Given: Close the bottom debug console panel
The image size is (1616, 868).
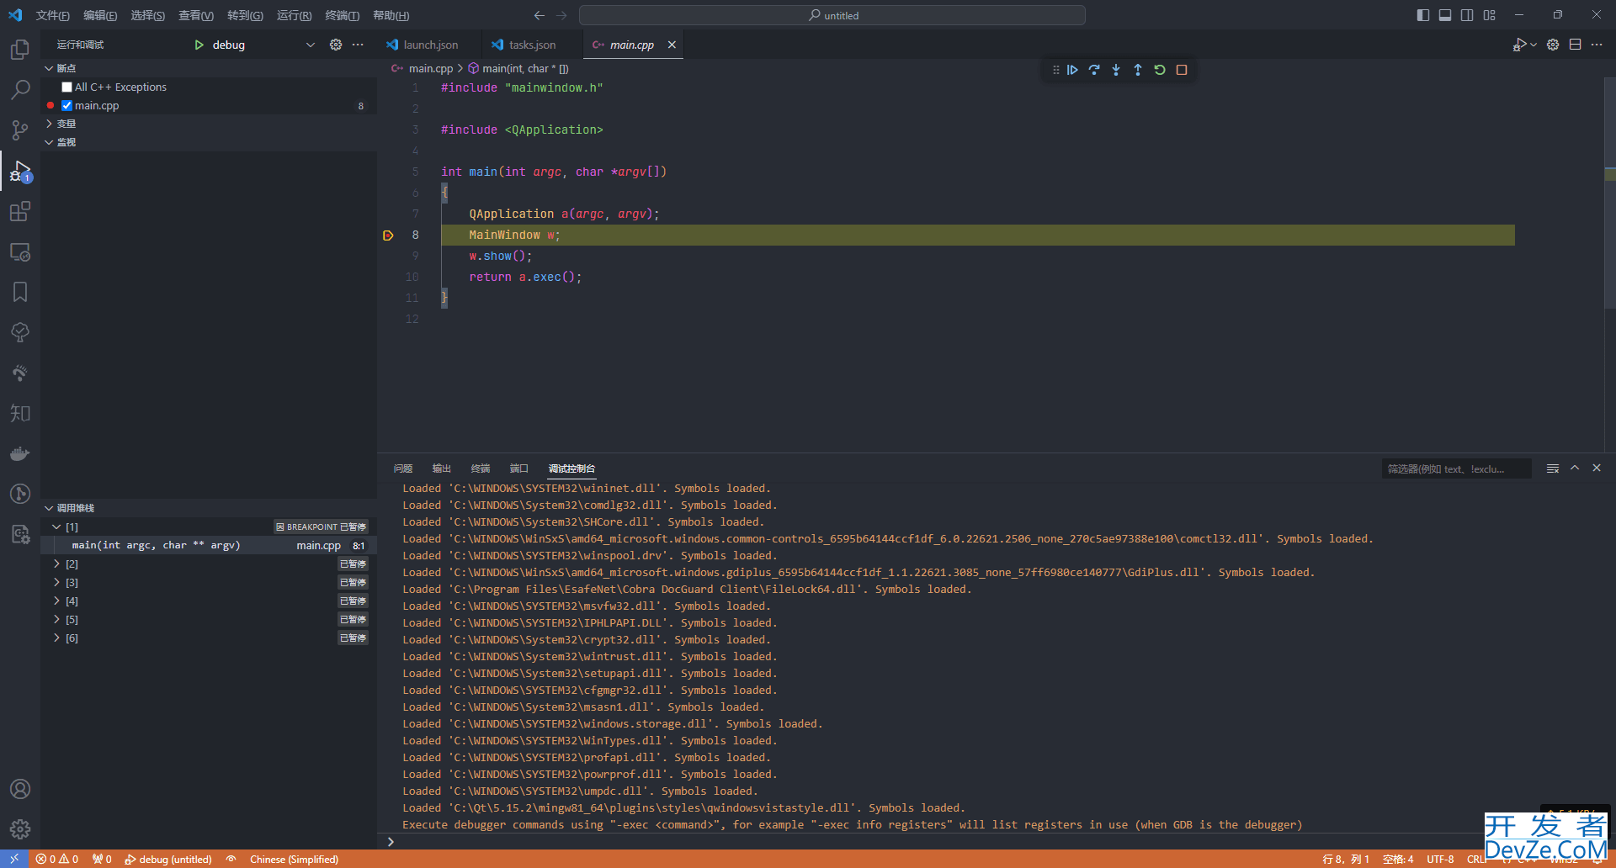Looking at the screenshot, I should coord(1597,468).
